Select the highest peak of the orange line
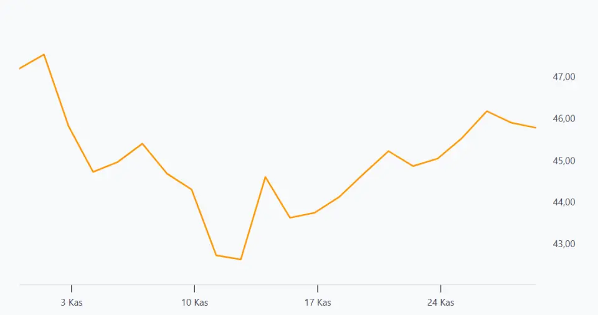 44,55
